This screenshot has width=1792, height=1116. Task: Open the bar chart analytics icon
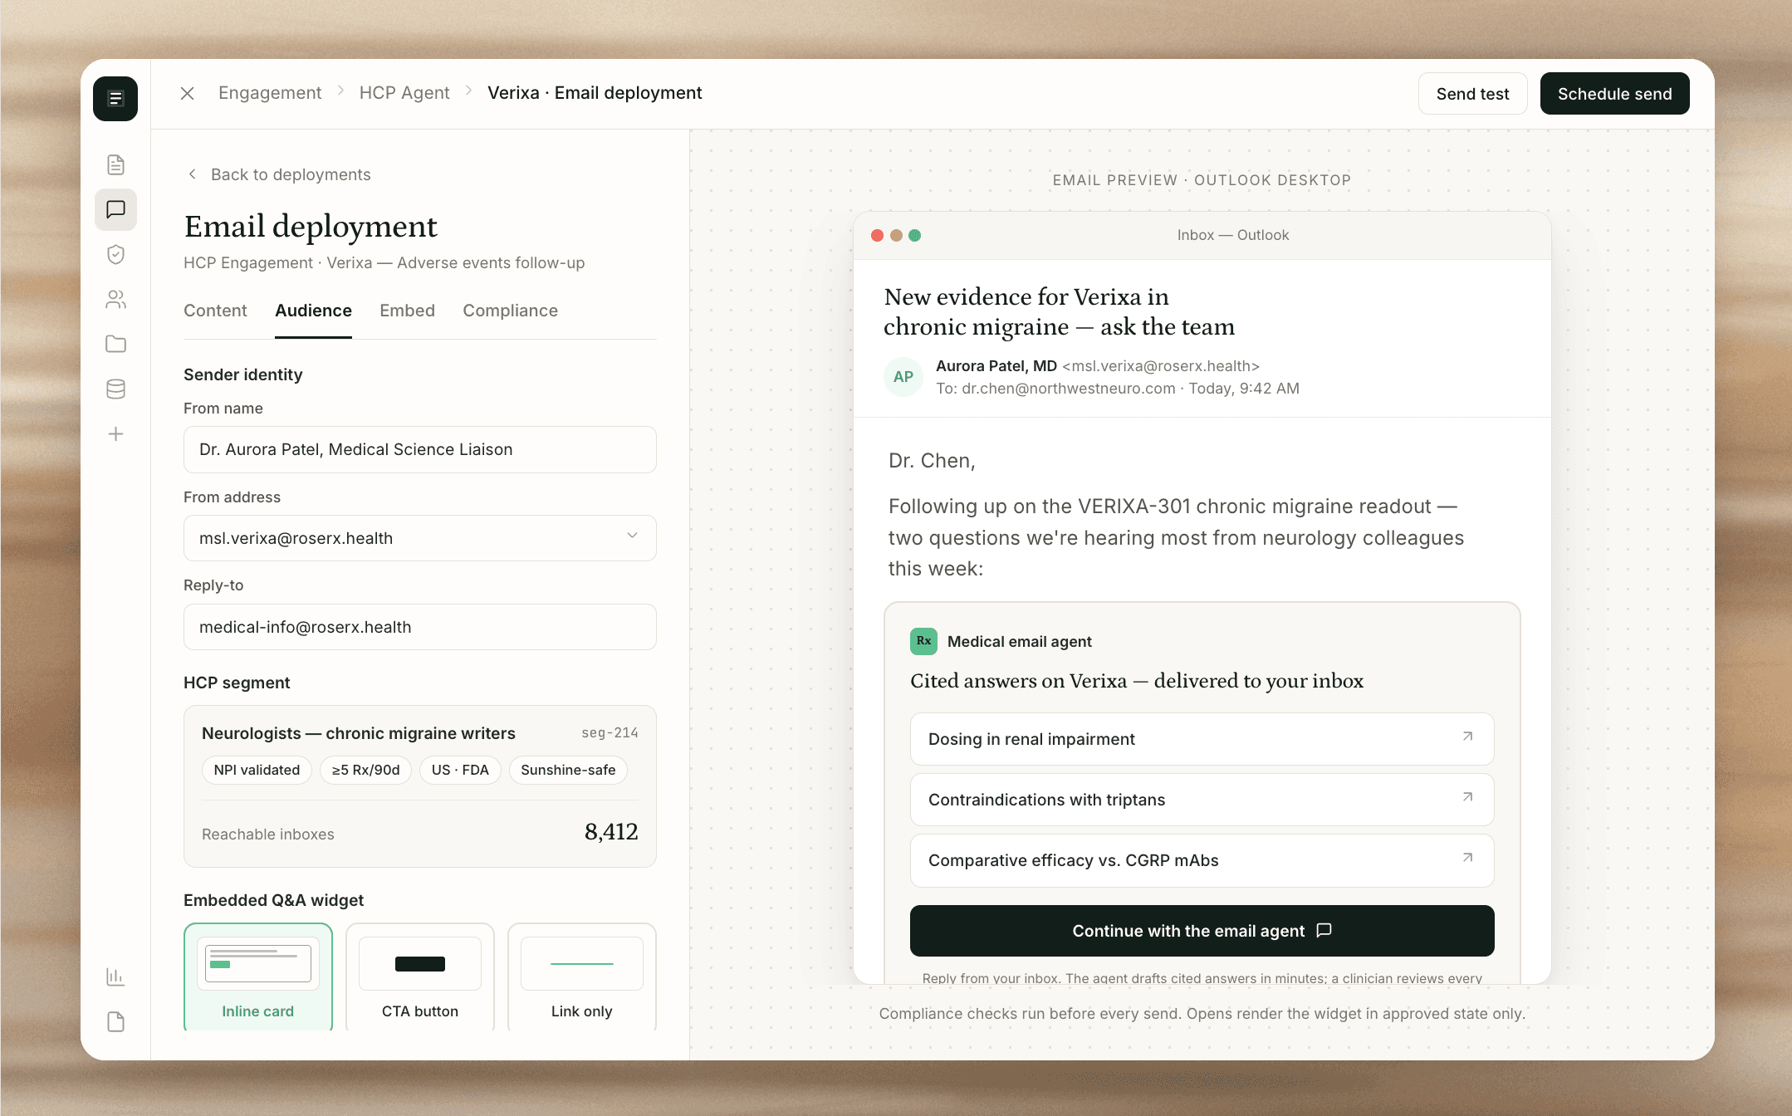115,976
